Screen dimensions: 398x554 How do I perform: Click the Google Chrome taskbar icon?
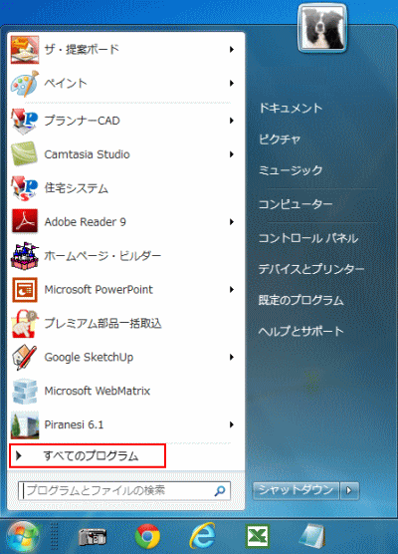(147, 536)
